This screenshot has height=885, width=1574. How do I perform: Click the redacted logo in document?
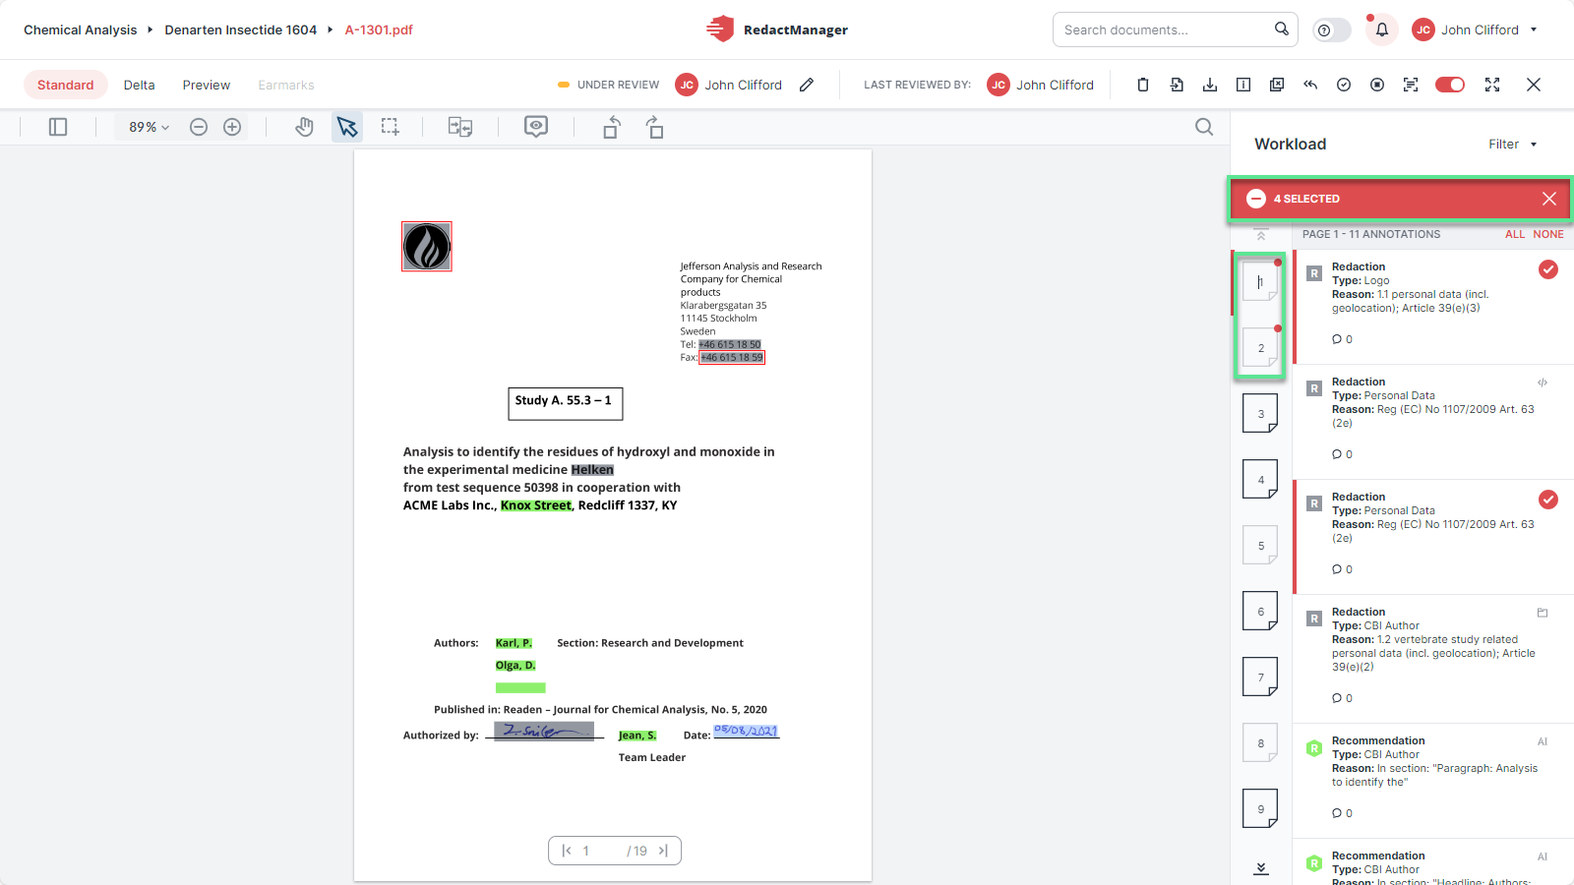(427, 246)
